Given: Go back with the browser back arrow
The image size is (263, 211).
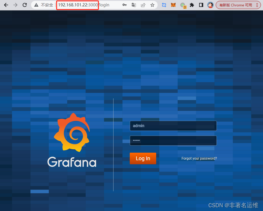Looking at the screenshot, I should click(x=6, y=5).
